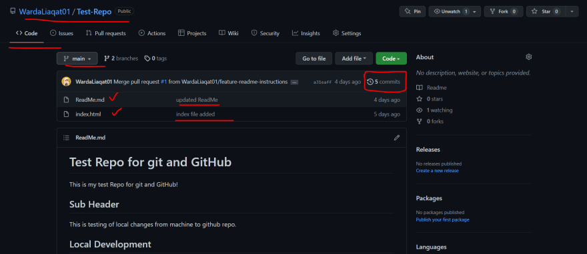Screen dimensions: 587x254
Task: Click the repository icon beside WardaLiaqat01
Action: [13, 11]
